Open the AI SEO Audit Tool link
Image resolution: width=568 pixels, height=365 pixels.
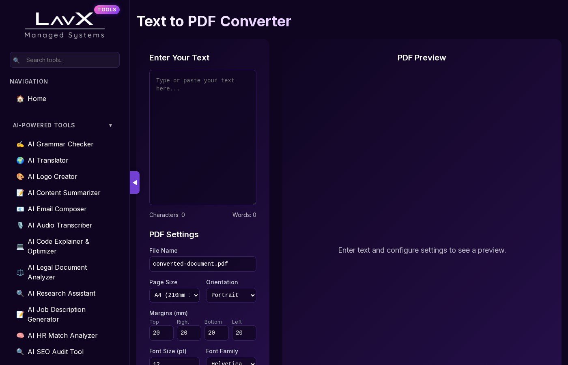point(56,352)
